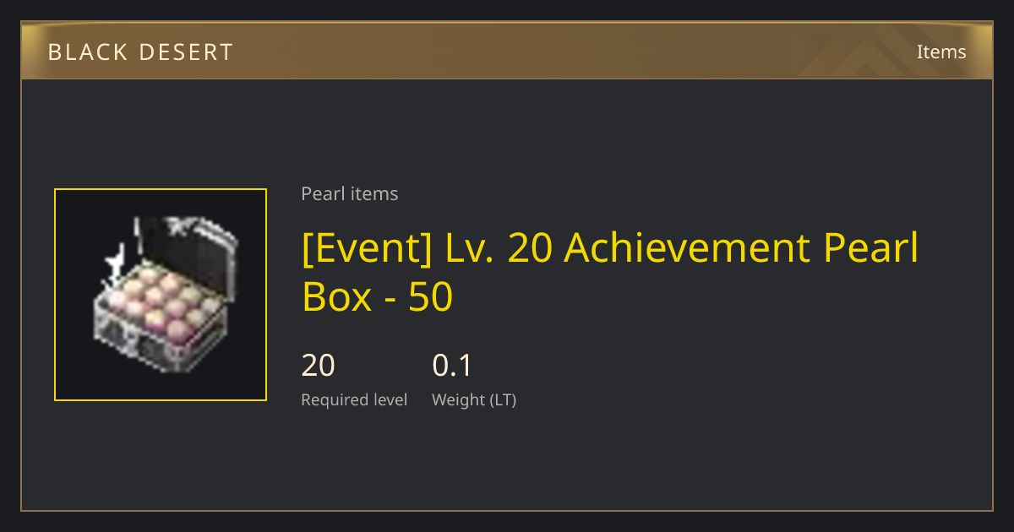
Task: Open the BLACK DESERT header title
Action: coord(140,52)
